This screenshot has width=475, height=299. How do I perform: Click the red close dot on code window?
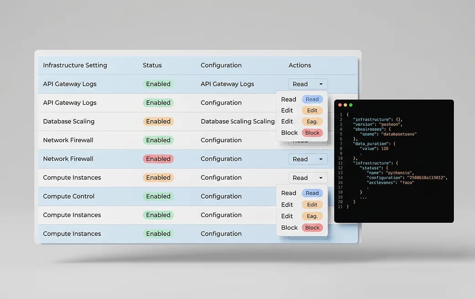point(340,105)
